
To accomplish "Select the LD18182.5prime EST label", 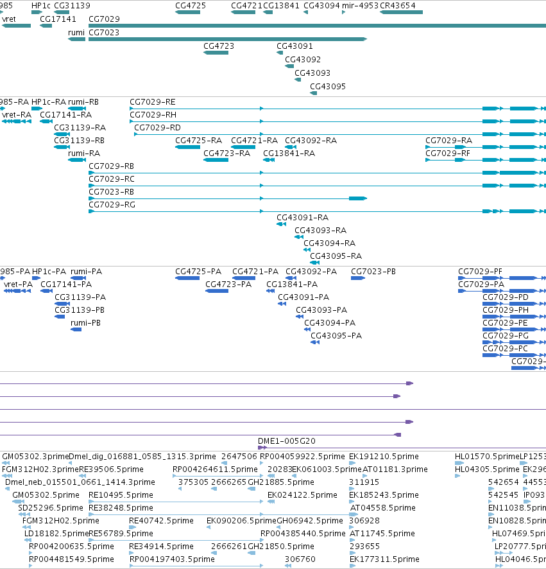I will click(x=56, y=534).
